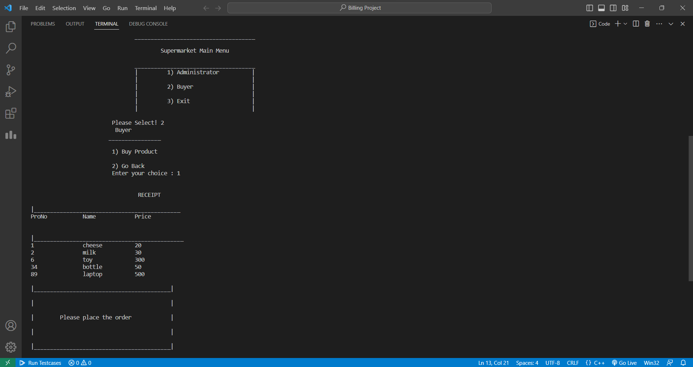Open the Terminal menu
693x367 pixels.
145,8
